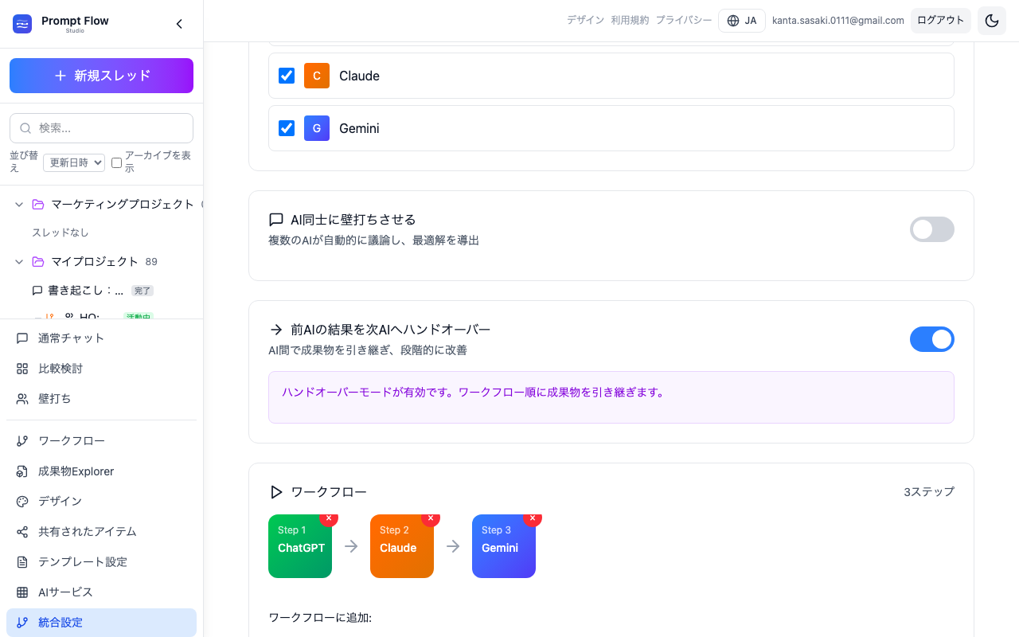
Task: Click the user email kanta.sasaki.0111@gmail.com
Action: click(x=838, y=21)
